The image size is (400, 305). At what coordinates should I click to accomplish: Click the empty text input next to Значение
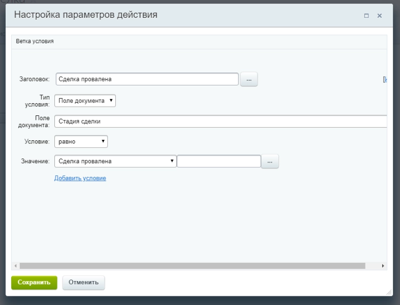tap(219, 162)
